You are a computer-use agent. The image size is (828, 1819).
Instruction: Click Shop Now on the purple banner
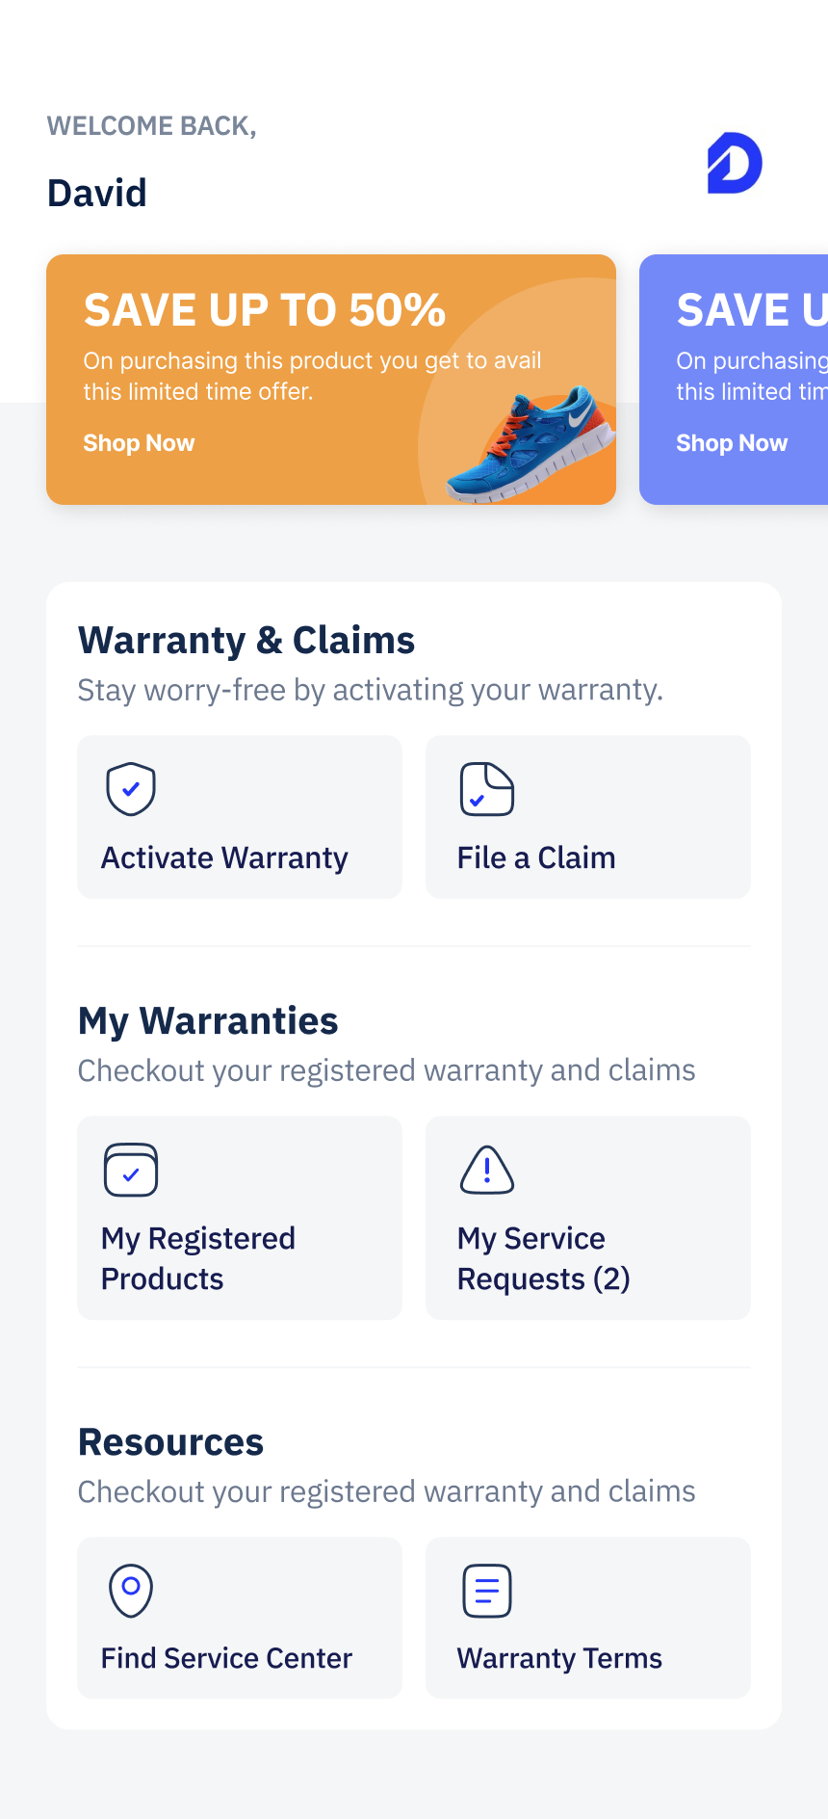tap(732, 443)
